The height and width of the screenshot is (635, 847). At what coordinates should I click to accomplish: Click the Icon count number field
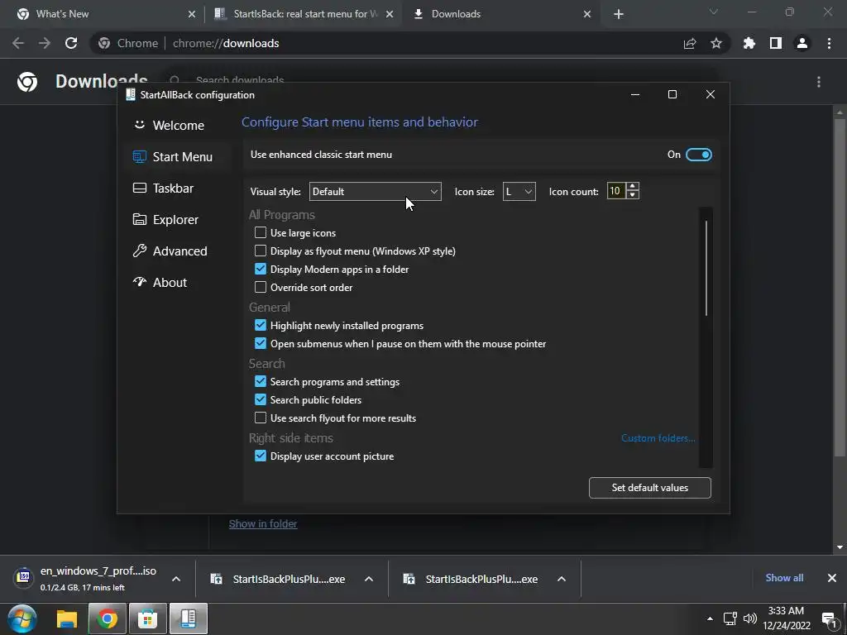[x=615, y=191]
